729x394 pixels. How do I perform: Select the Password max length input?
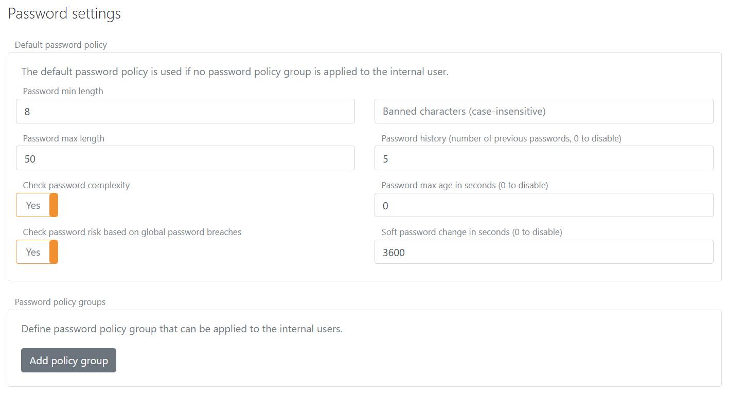pyautogui.click(x=185, y=158)
